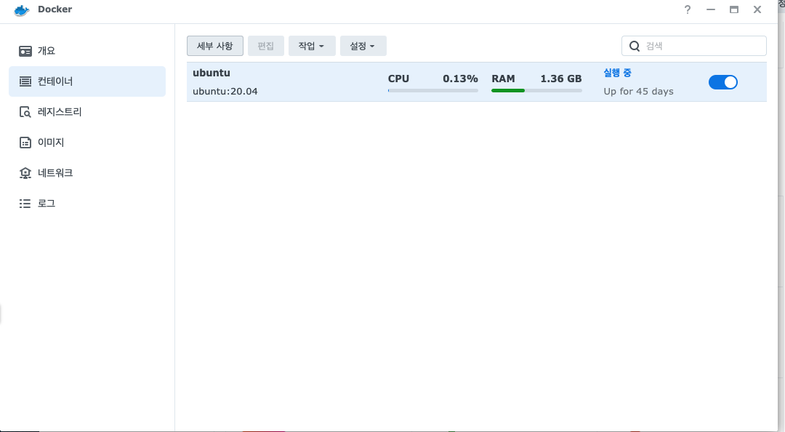
Task: Click the 이미지 image sidebar icon
Action: tap(25, 143)
